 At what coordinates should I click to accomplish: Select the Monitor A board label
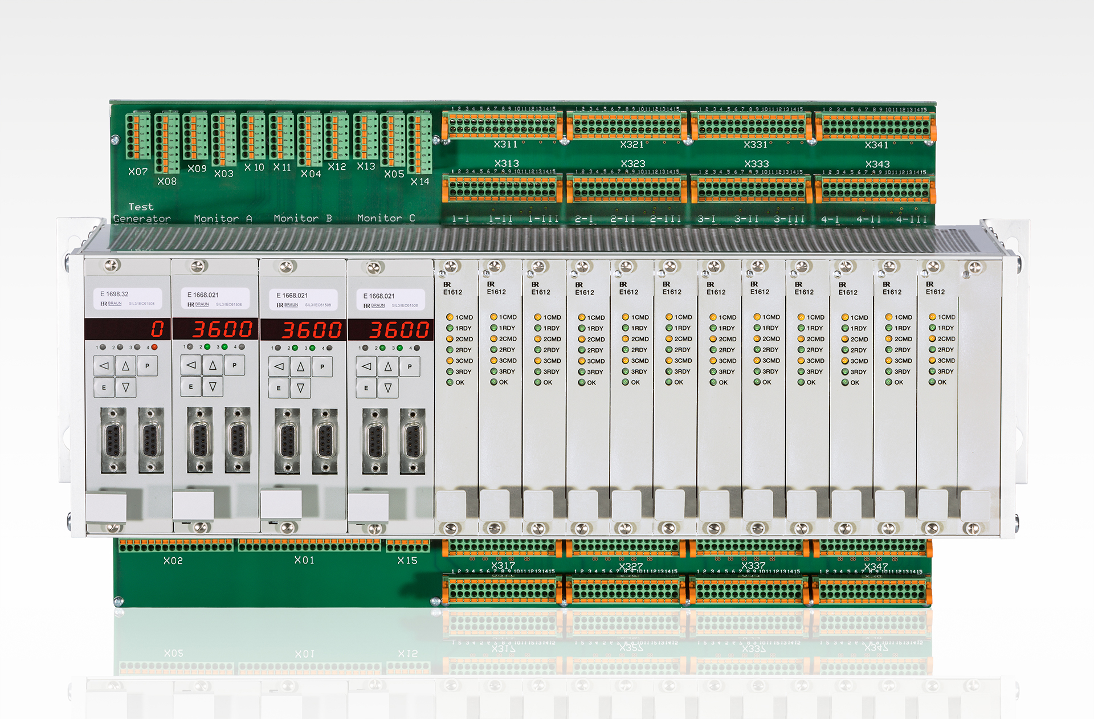point(223,218)
